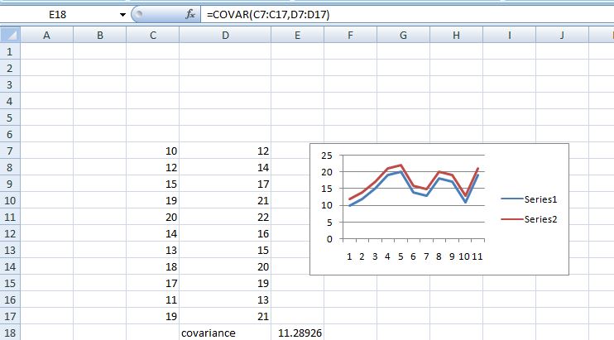The width and height of the screenshot is (614, 340).
Task: Select cell C7 containing value 10
Action: point(152,151)
